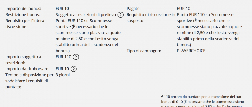This screenshot has width=252, height=107.
Task: Click 'Requisito di riscossione in sospeso' label
Action: pos(151,18)
